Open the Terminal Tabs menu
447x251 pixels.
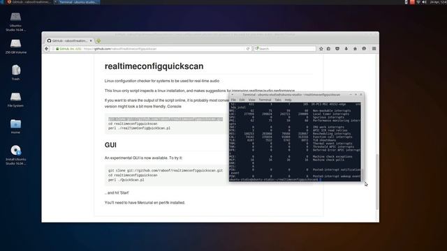[278, 100]
